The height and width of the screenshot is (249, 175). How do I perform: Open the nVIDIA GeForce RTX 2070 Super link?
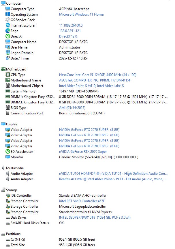(x=83, y=151)
